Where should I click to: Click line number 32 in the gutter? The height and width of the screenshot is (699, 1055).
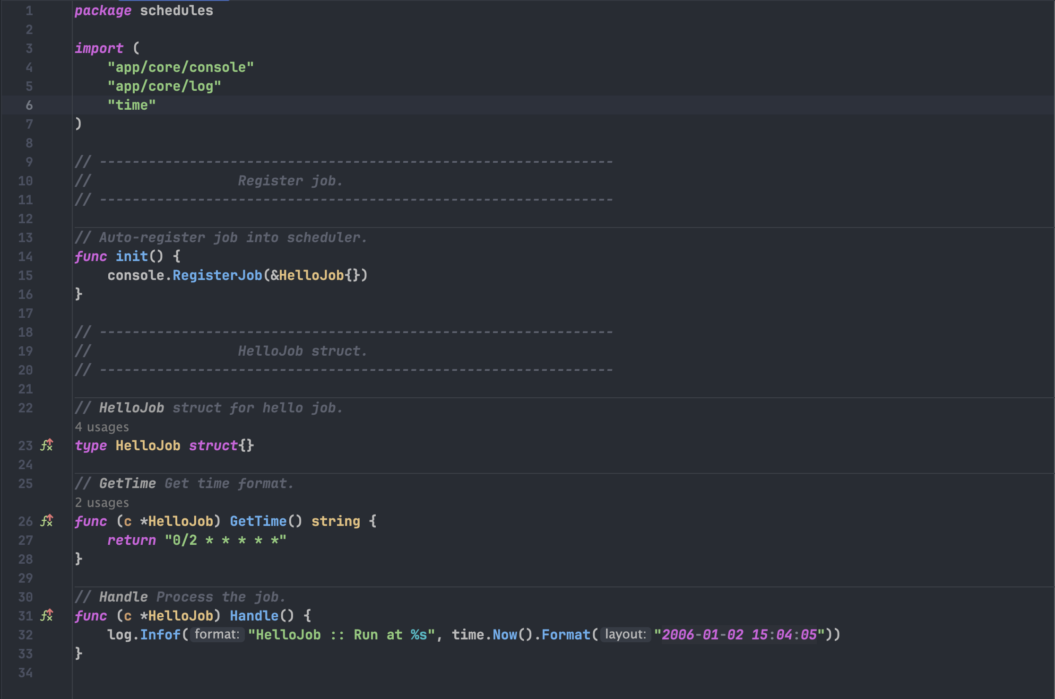click(26, 635)
